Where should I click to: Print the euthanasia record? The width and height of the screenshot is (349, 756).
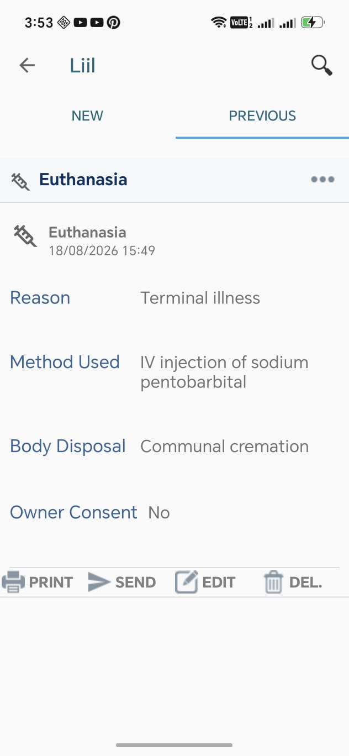click(x=38, y=582)
